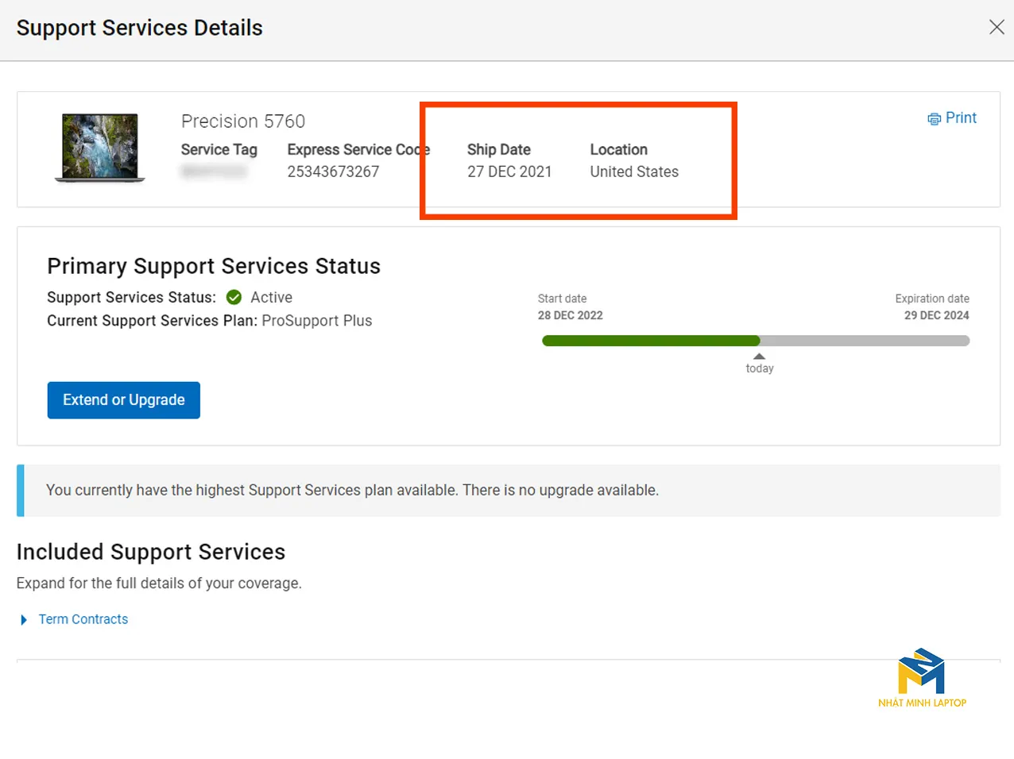Screen dimensions: 1014x759
Task: Click the green support coverage progress bar
Action: tap(650, 341)
